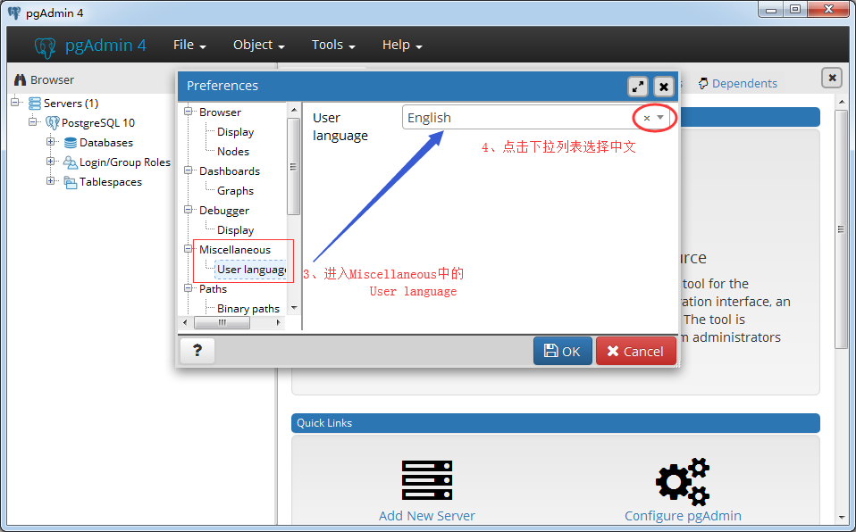Image resolution: width=856 pixels, height=532 pixels.
Task: Click the pgAdmin 4 elephant logo
Action: (x=46, y=47)
